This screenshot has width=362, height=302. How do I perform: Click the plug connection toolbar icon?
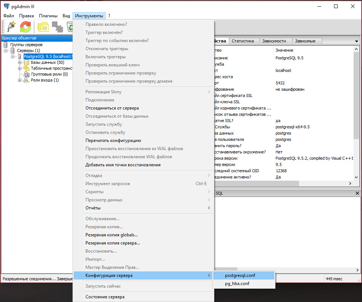click(11, 27)
